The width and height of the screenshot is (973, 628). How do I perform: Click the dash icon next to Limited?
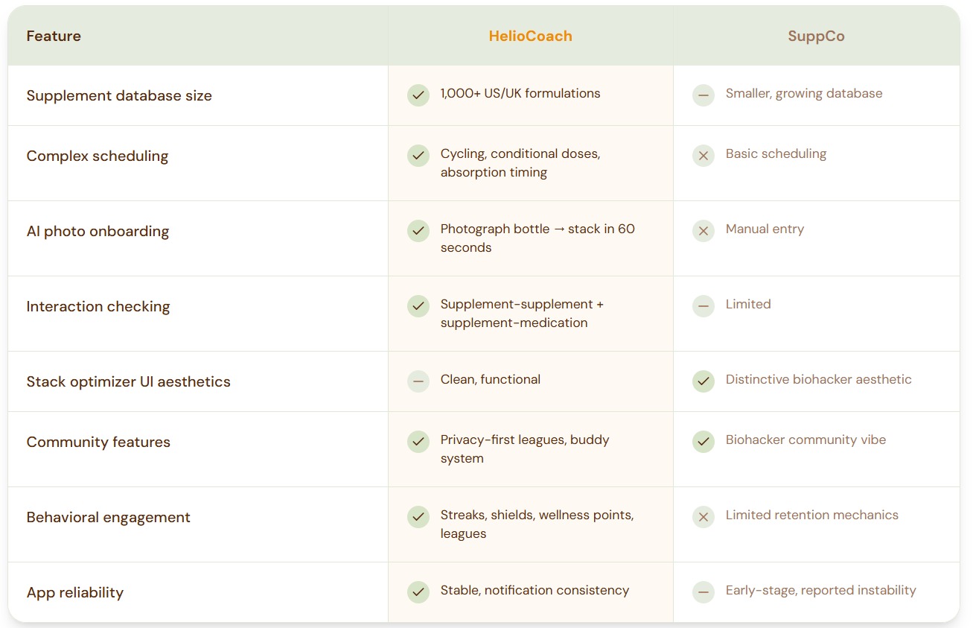point(704,306)
